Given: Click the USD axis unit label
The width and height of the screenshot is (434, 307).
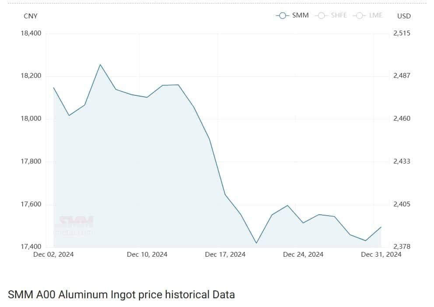Looking at the screenshot, I should pos(404,16).
